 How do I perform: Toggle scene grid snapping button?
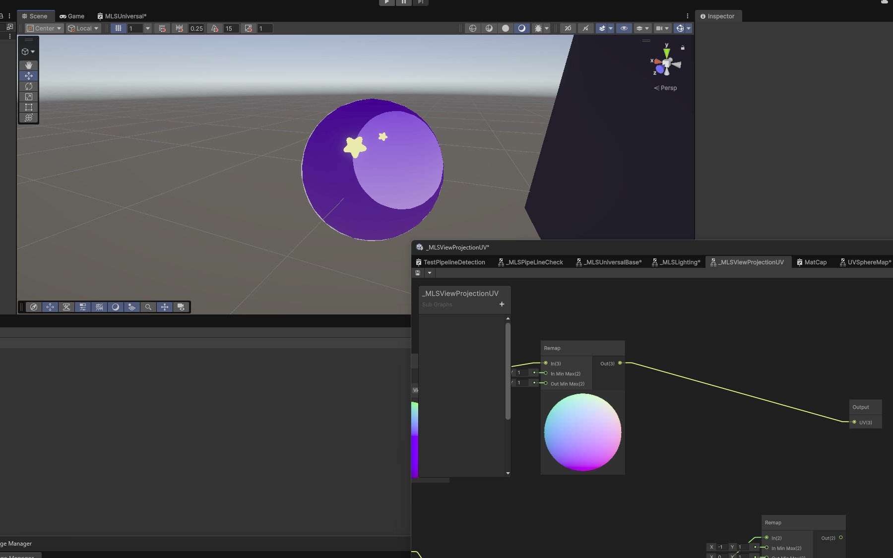pos(162,28)
